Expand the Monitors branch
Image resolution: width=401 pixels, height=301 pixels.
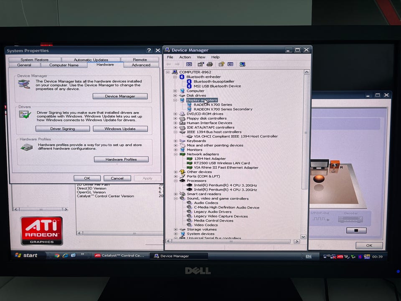tap(175, 150)
